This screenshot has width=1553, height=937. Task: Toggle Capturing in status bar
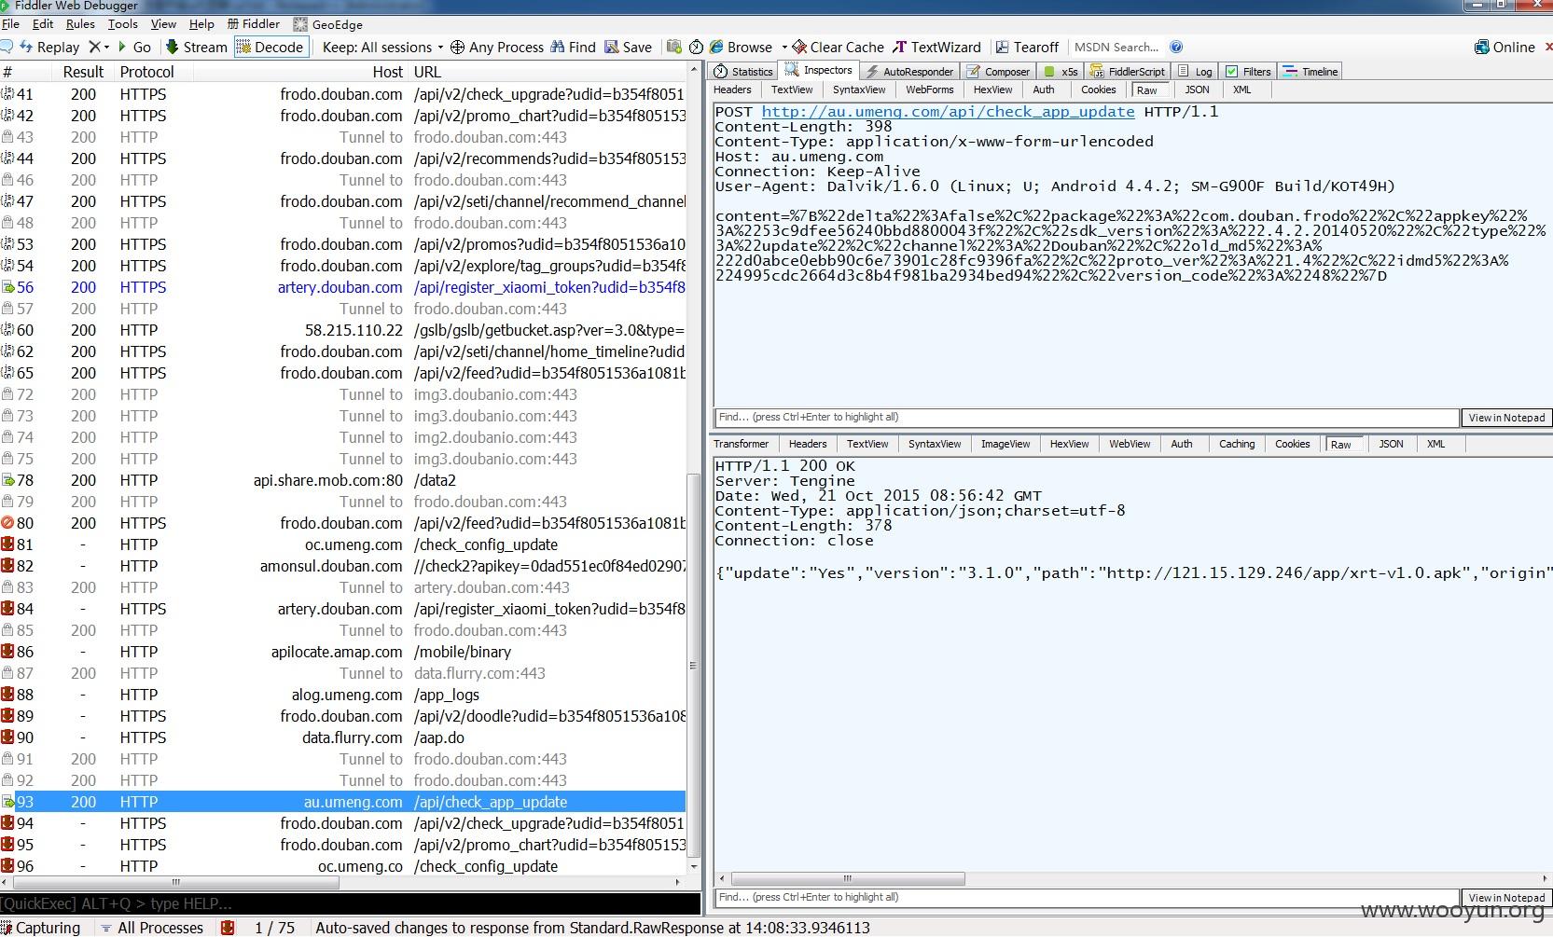pos(41,928)
